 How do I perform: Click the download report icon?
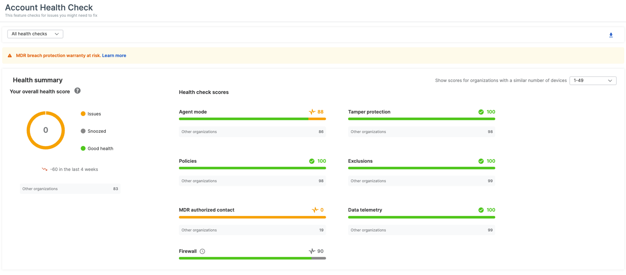[611, 35]
